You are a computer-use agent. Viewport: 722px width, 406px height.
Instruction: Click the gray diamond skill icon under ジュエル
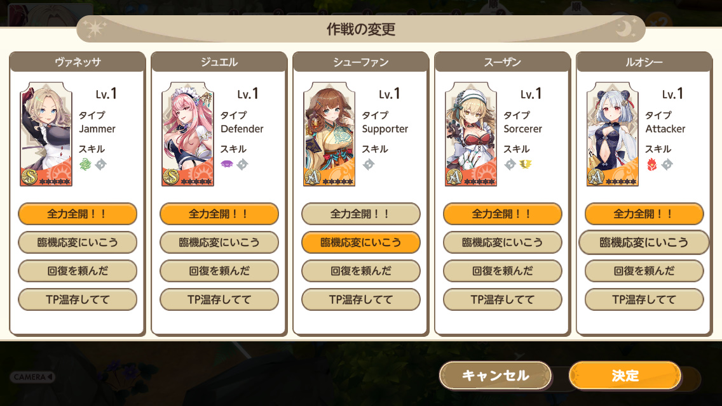click(x=242, y=164)
